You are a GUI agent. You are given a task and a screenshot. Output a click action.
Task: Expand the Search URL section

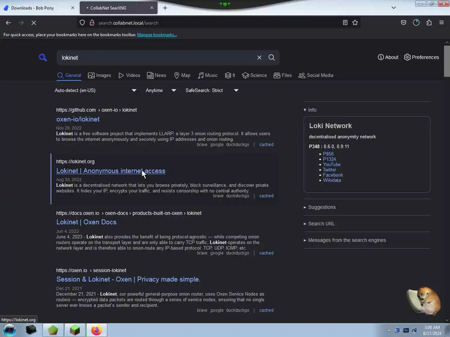[x=319, y=224]
